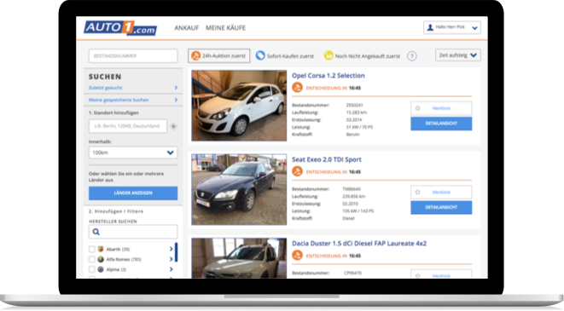
Task: Click the manufacturer list scrollbar
Action: point(176,252)
